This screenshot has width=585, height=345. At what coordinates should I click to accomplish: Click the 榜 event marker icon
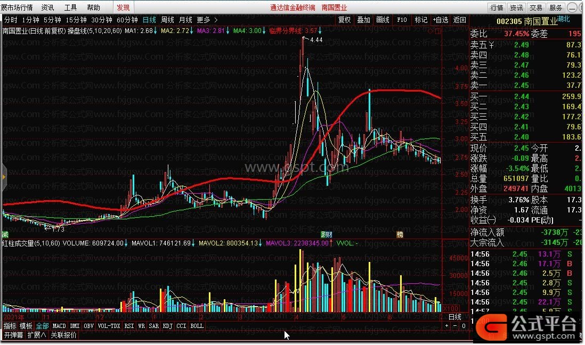click(x=400, y=234)
